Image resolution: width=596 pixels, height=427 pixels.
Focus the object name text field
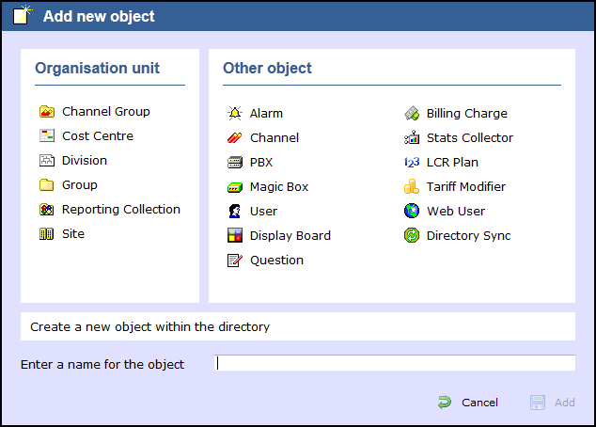tap(395, 364)
